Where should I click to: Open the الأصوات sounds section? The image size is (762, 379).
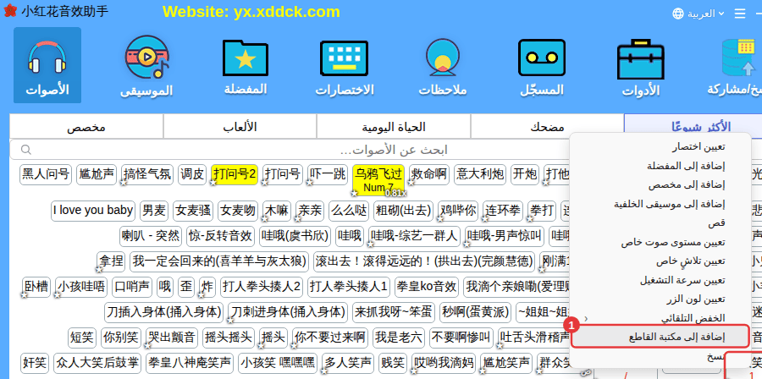(47, 65)
